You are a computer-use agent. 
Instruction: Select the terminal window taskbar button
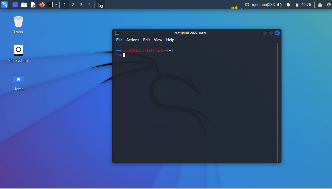(100, 5)
